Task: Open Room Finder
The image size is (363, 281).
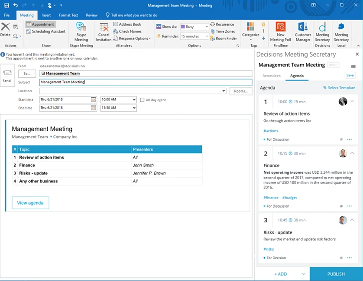Action: pyautogui.click(x=224, y=38)
